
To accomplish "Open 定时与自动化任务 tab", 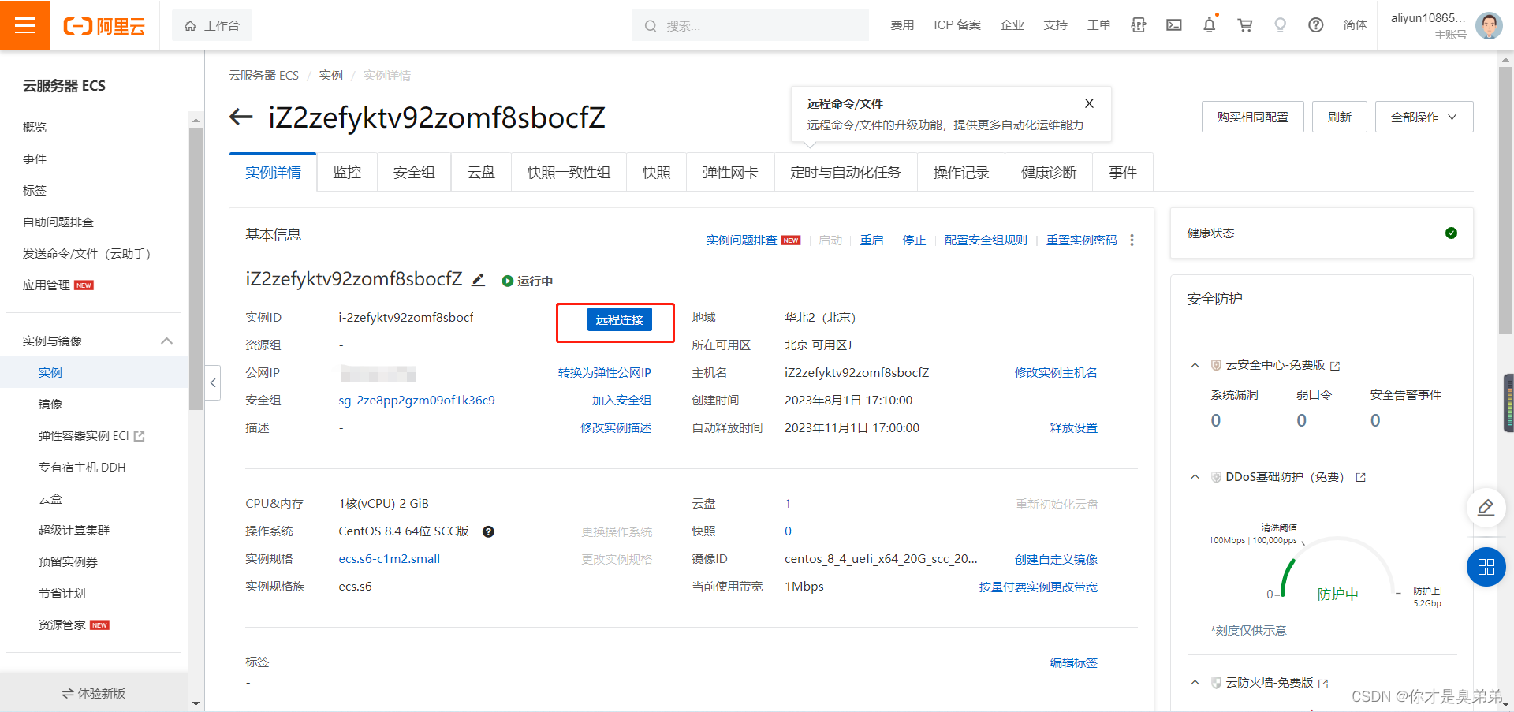I will pos(845,173).
